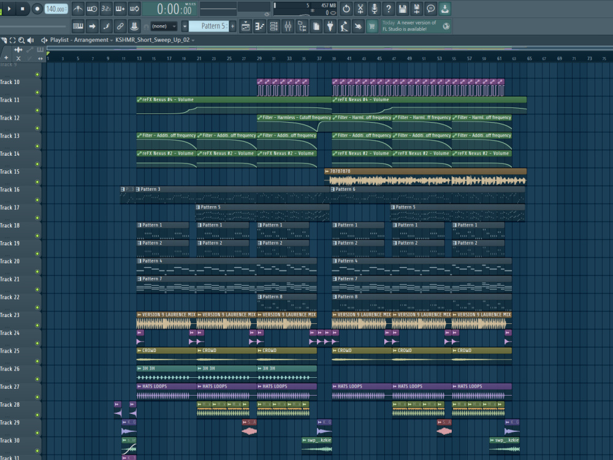Mute Track 18 with its green LED
Screen dimensions: 613x460
coord(37,236)
